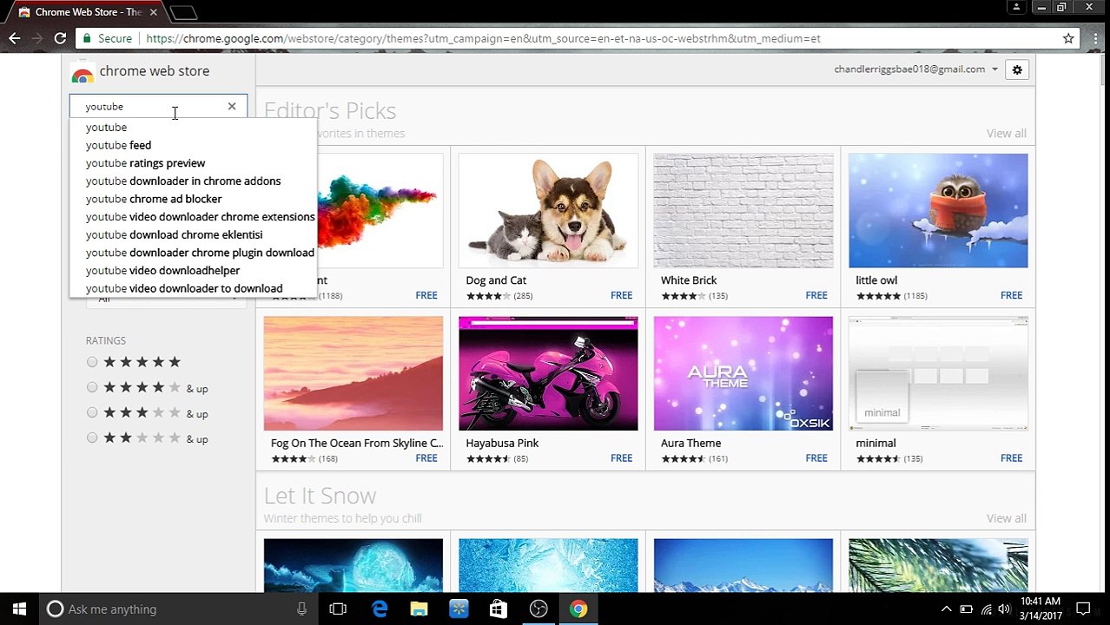This screenshot has width=1110, height=625.
Task: Click FREE on little owl theme
Action: 1011,296
